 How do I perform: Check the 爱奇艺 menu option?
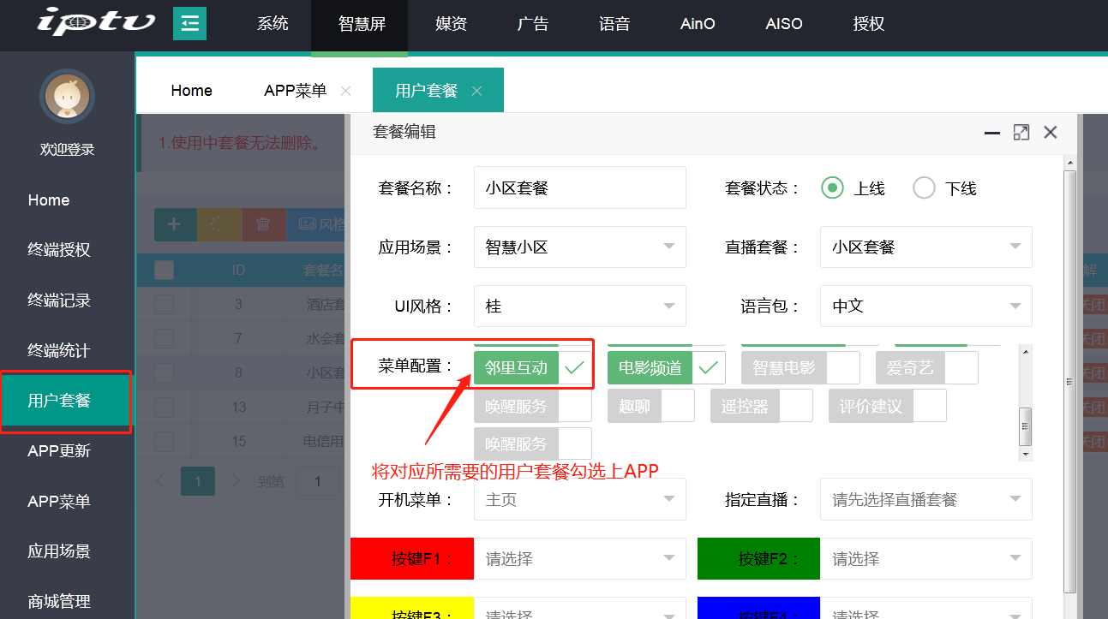coord(961,368)
